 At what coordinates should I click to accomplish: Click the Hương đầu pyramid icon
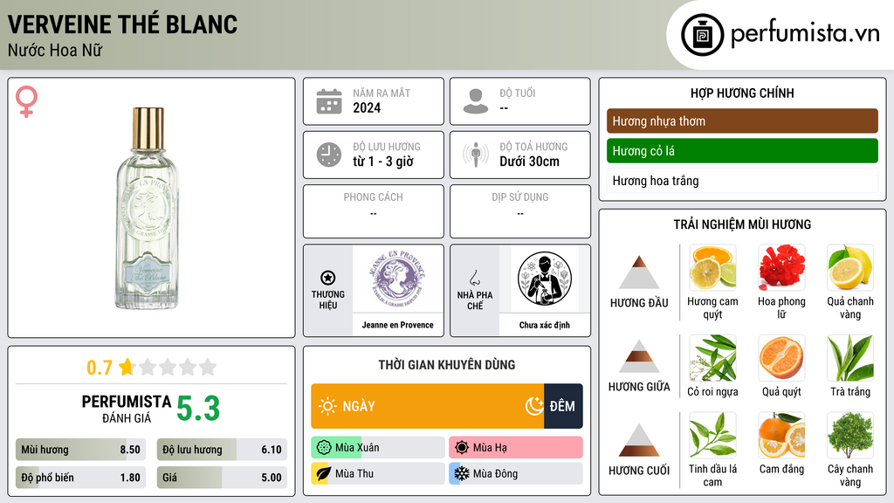639,272
